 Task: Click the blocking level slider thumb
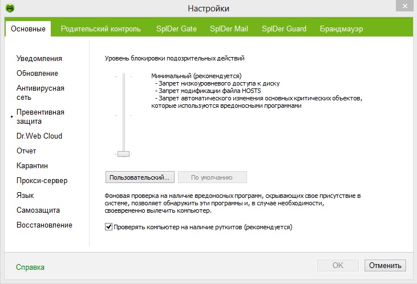click(123, 154)
